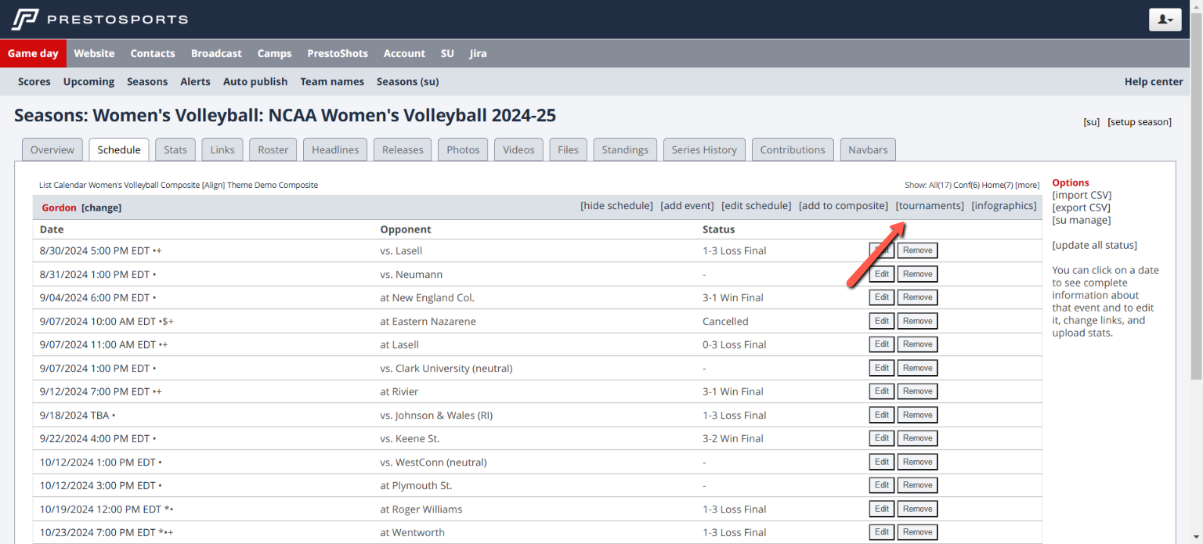The height and width of the screenshot is (544, 1203).
Task: Click the PrestoSports logo
Action: click(x=100, y=19)
